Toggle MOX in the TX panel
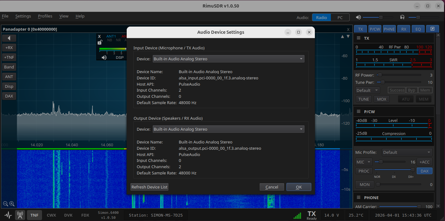The height and width of the screenshot is (221, 445). click(x=381, y=99)
